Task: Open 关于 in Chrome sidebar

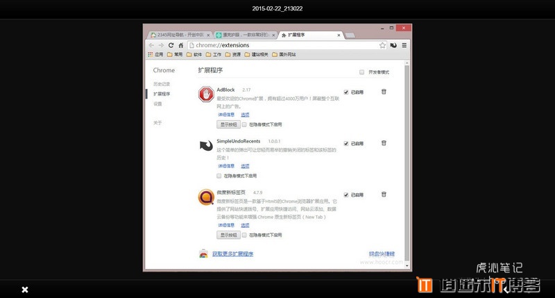Action: [x=157, y=123]
